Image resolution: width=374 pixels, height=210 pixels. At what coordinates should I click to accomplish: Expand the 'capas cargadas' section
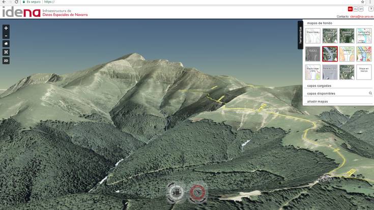pos(319,86)
